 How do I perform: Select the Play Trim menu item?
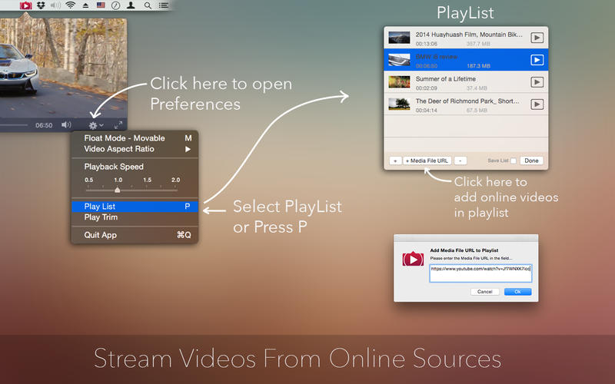(x=135, y=217)
